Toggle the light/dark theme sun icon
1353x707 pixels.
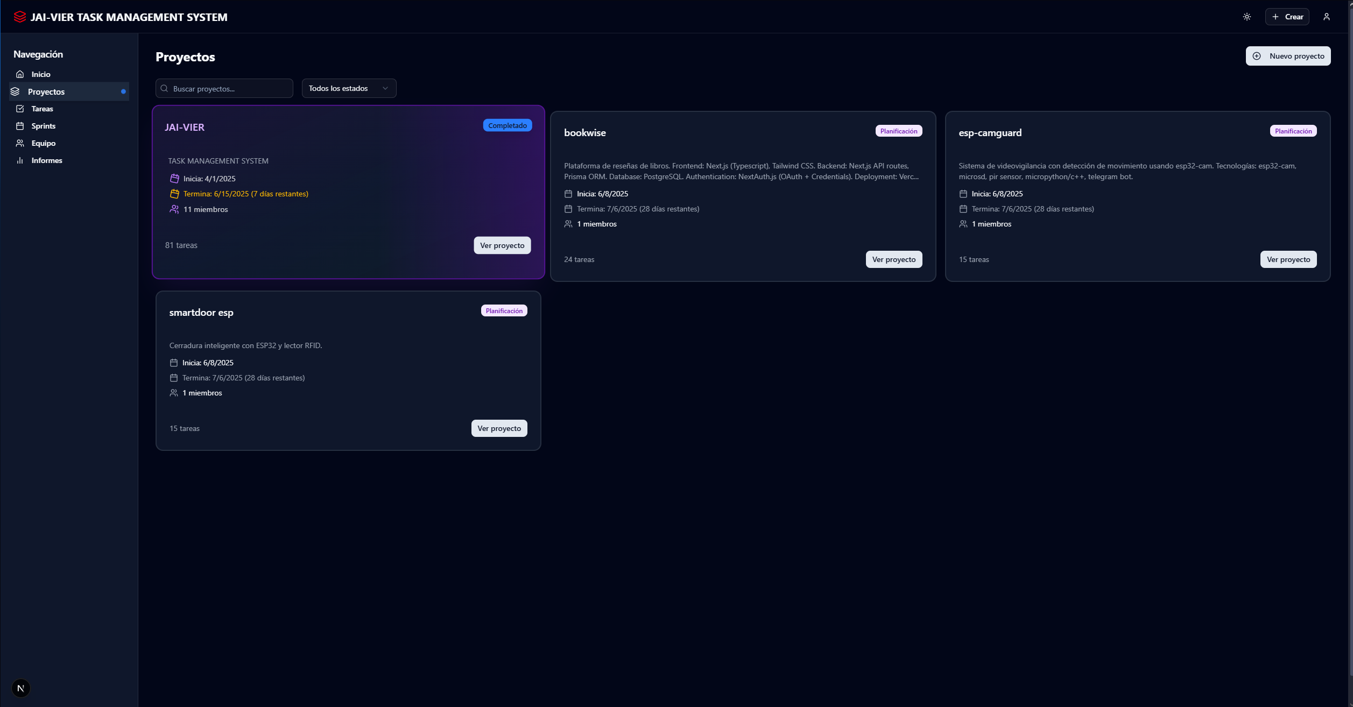click(1246, 17)
